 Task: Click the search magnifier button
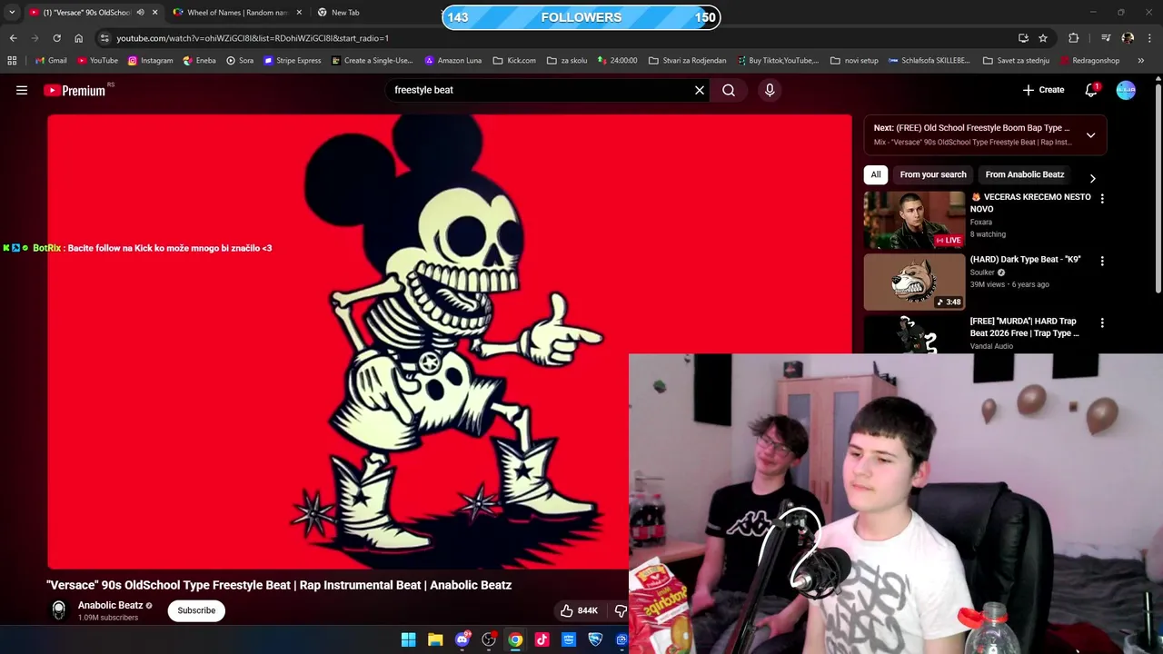pos(729,90)
